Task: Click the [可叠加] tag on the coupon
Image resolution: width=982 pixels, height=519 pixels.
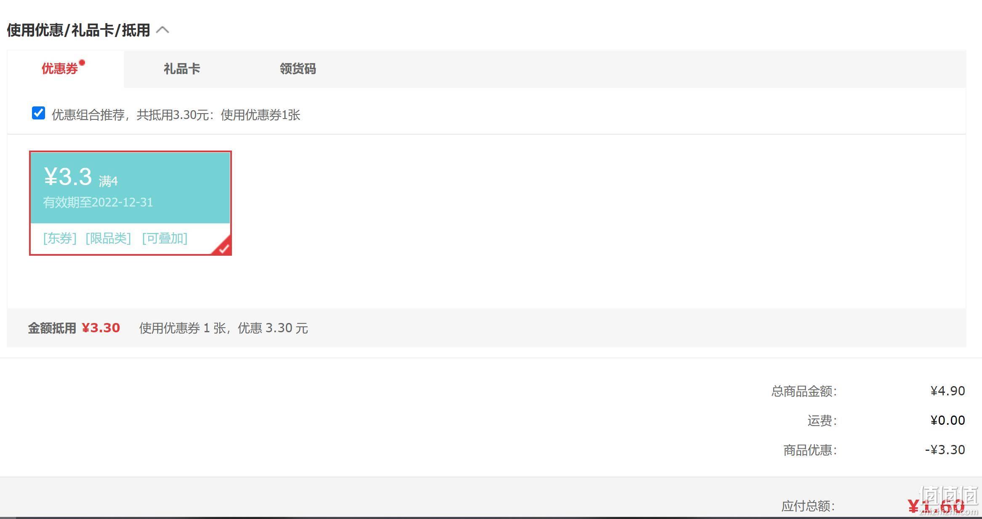Action: pyautogui.click(x=165, y=238)
